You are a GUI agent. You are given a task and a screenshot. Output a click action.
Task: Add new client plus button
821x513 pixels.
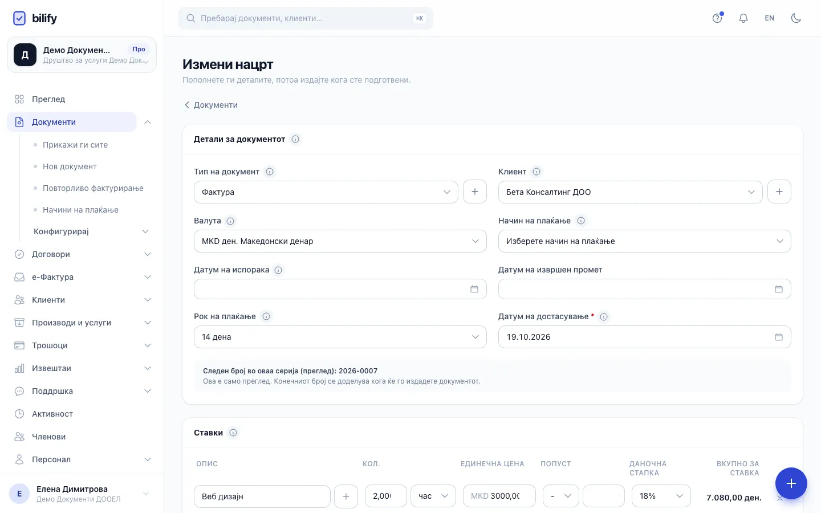pyautogui.click(x=779, y=192)
